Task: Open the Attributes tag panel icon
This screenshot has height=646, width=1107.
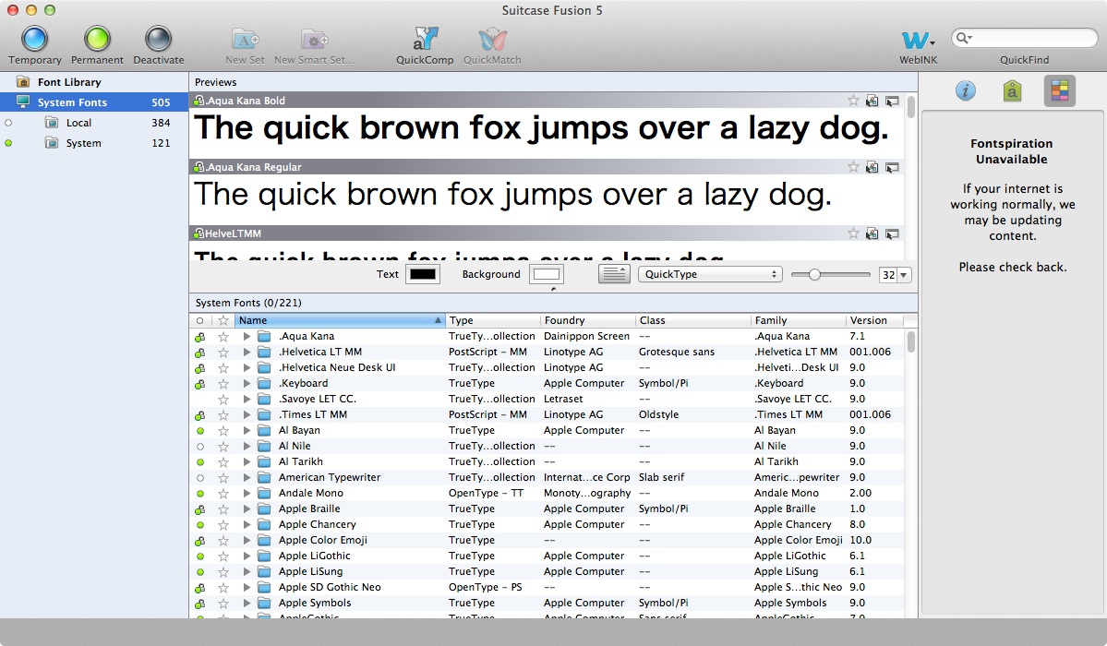Action: (x=1013, y=90)
